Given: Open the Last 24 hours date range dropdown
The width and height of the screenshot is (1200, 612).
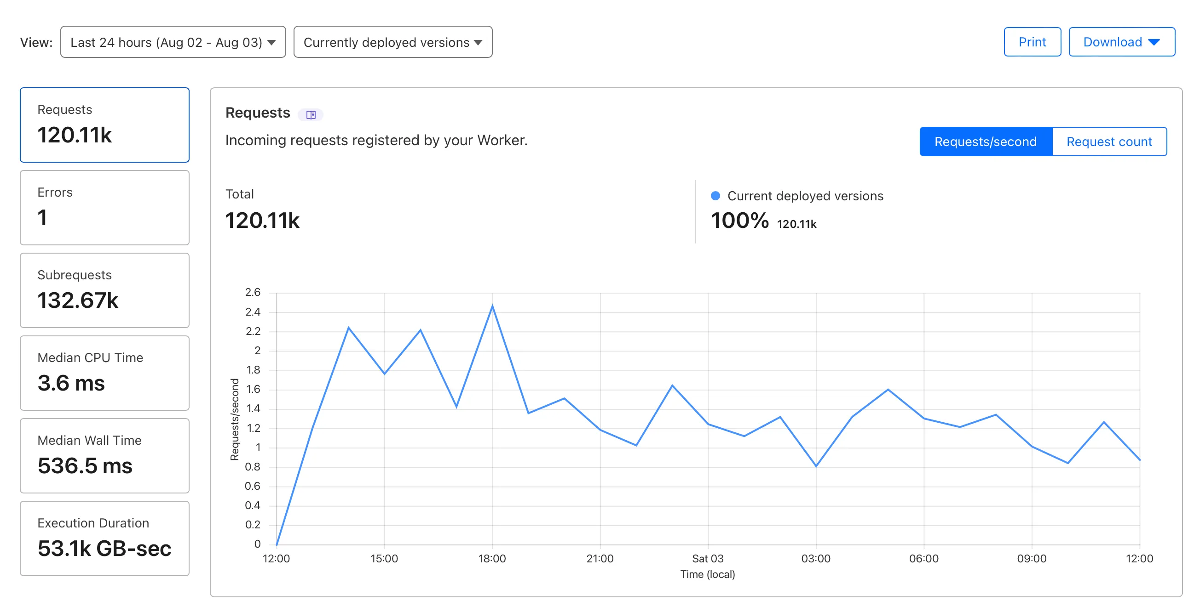Looking at the screenshot, I should point(173,42).
